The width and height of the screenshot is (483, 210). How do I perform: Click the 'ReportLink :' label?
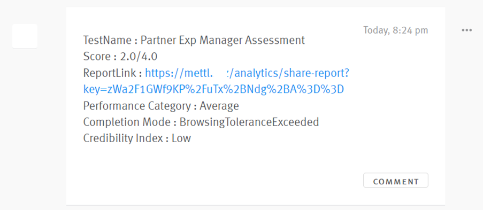click(112, 73)
